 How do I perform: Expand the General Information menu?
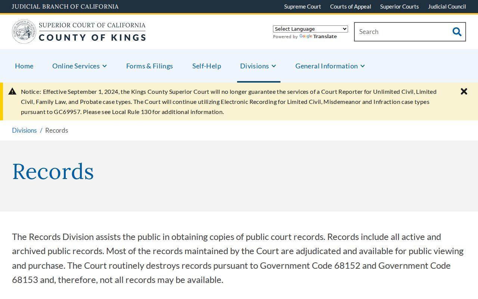click(x=330, y=66)
